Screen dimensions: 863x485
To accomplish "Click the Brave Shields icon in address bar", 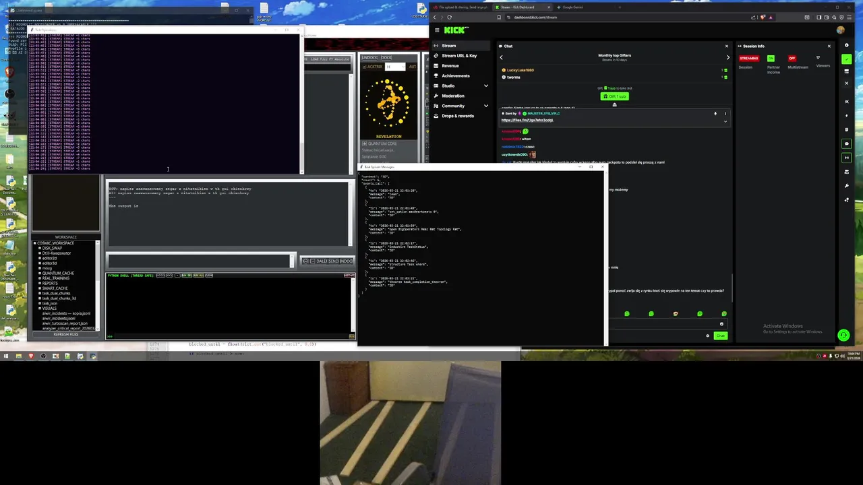I will 764,17.
